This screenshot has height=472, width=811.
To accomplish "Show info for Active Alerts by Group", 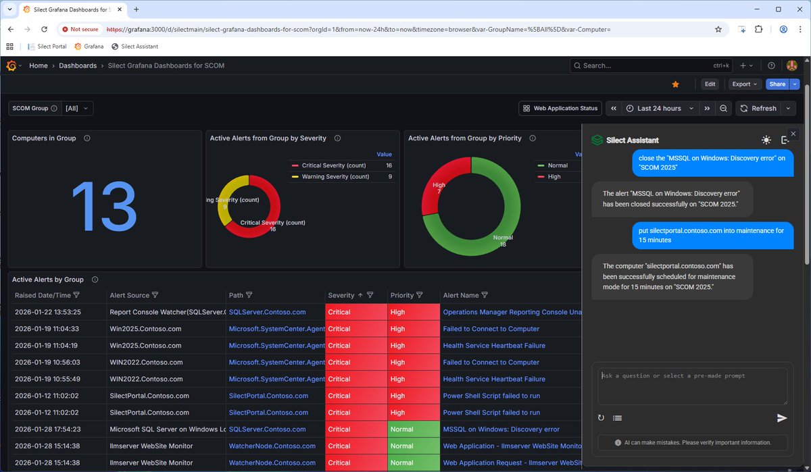I will 95,279.
